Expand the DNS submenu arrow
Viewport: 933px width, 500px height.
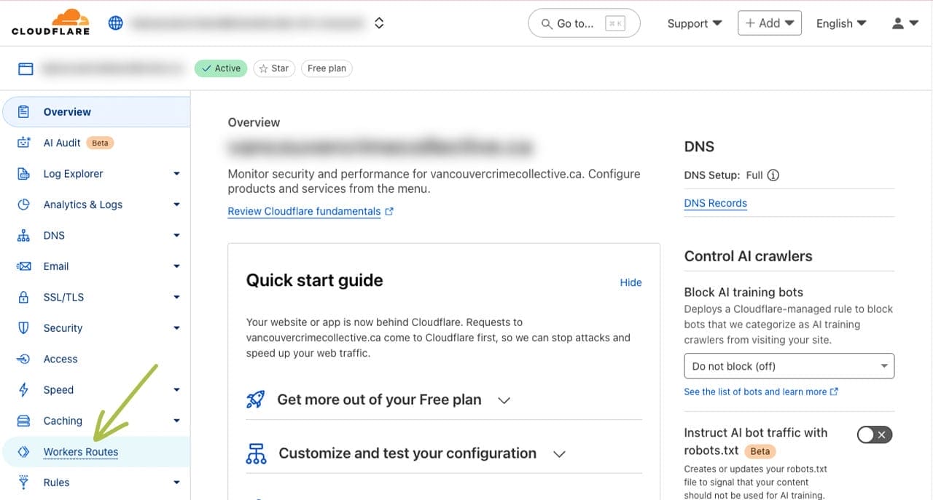point(176,236)
